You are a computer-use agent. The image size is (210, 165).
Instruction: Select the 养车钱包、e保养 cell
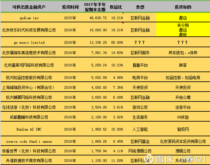183,53
